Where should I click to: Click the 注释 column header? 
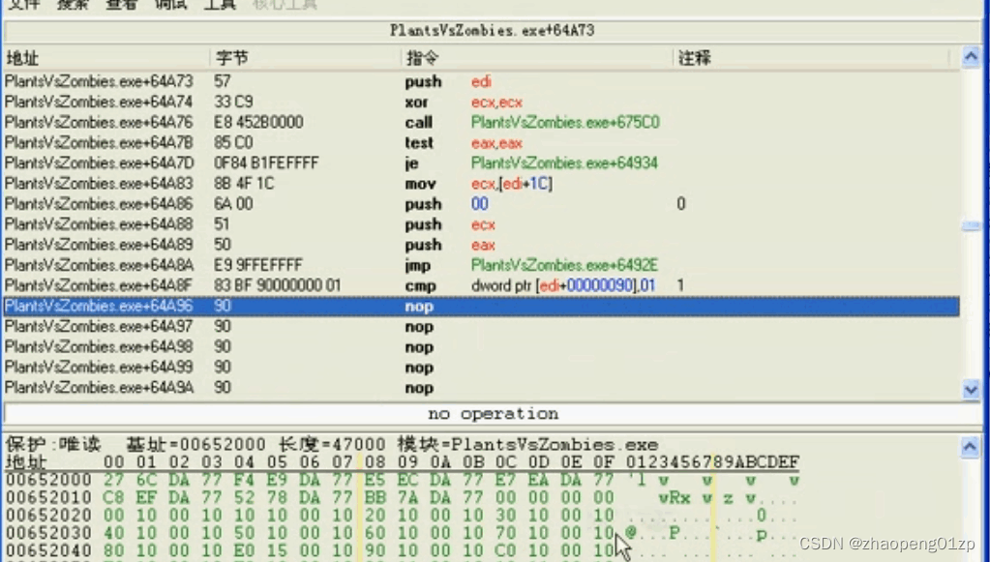[695, 58]
